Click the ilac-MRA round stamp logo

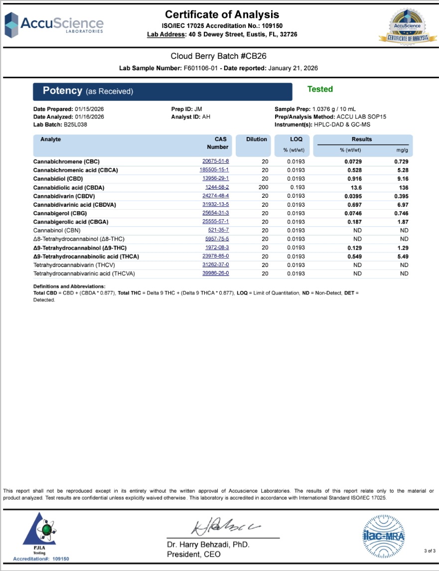[384, 536]
